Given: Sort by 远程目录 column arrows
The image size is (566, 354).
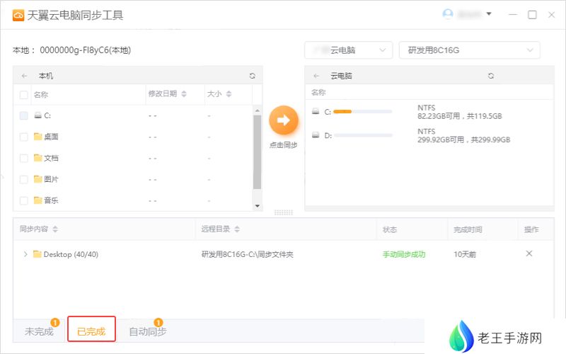Looking at the screenshot, I should click(237, 229).
